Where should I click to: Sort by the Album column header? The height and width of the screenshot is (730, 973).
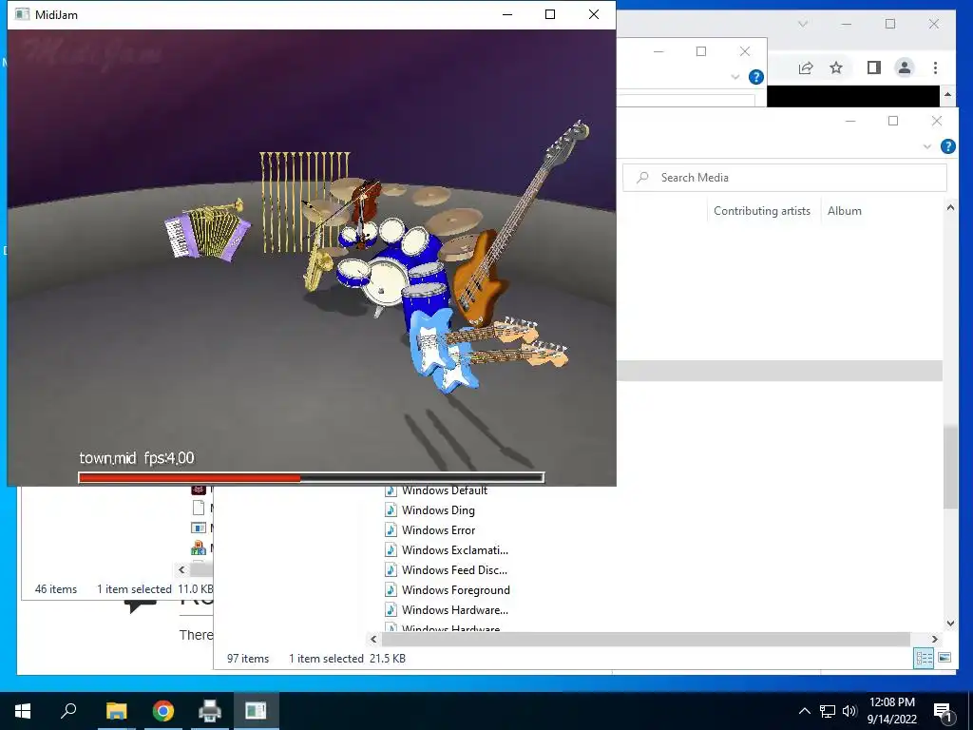pyautogui.click(x=844, y=211)
